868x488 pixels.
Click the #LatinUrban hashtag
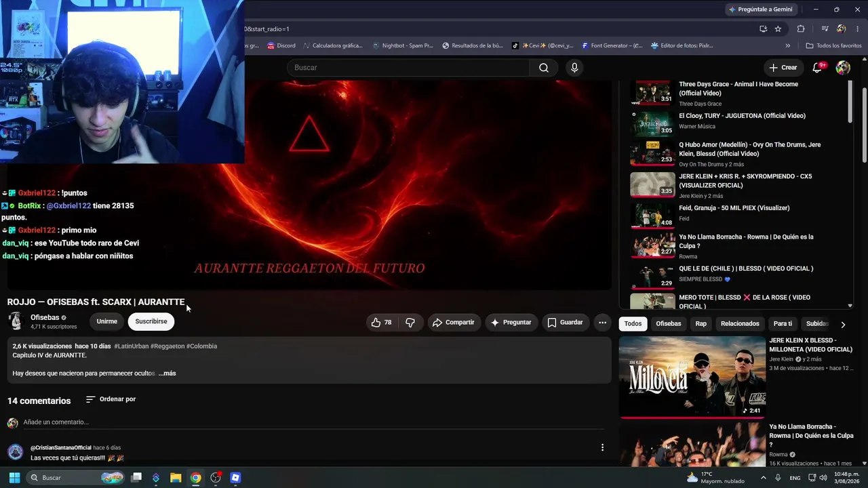[x=131, y=346]
